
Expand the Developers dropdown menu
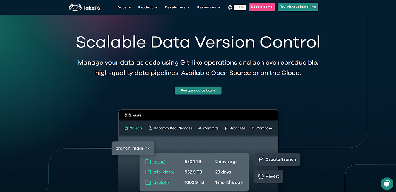tap(177, 7)
